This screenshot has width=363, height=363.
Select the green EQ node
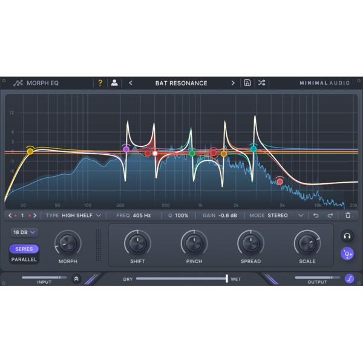click(192, 153)
